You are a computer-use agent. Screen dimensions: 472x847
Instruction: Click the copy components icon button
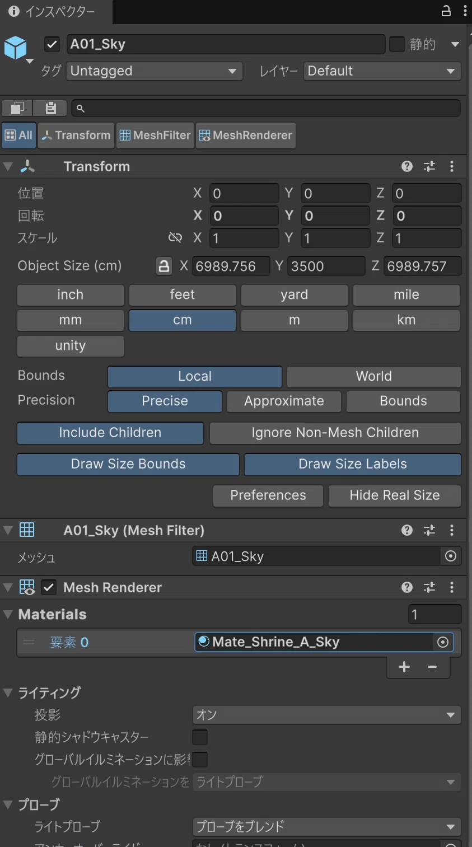point(17,108)
